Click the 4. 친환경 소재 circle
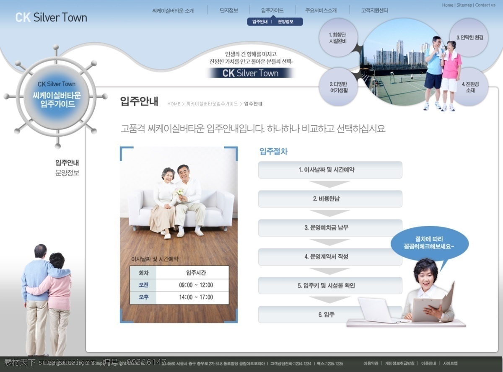503x372 pixels. pos(469,87)
